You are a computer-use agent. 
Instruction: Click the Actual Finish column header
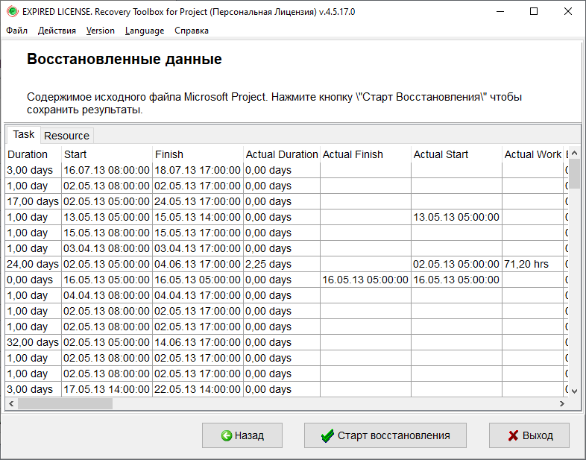(x=365, y=154)
